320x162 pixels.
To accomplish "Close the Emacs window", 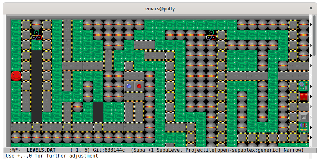I will pos(311,8).
